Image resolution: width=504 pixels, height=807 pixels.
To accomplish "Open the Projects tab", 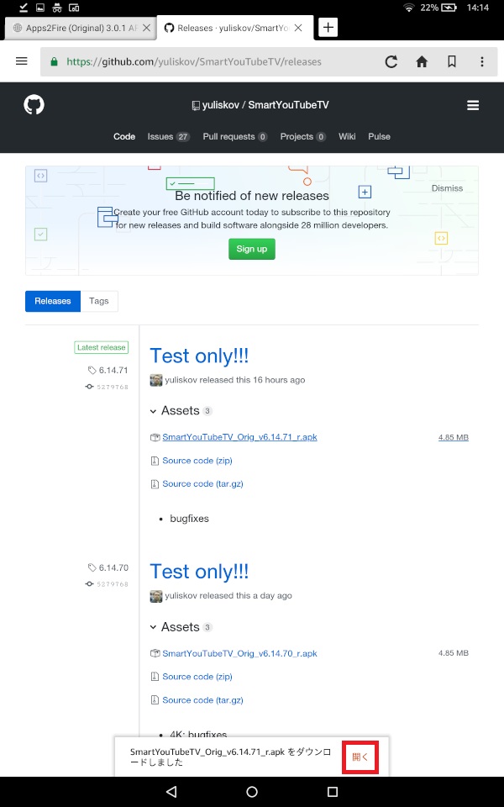I will [303, 136].
